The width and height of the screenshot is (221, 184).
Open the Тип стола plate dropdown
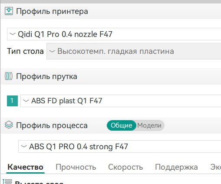[x=134, y=51]
